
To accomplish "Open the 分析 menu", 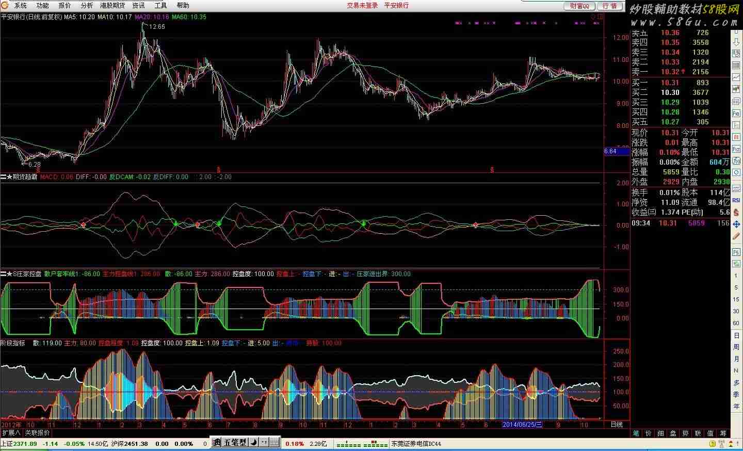I will tap(87, 6).
